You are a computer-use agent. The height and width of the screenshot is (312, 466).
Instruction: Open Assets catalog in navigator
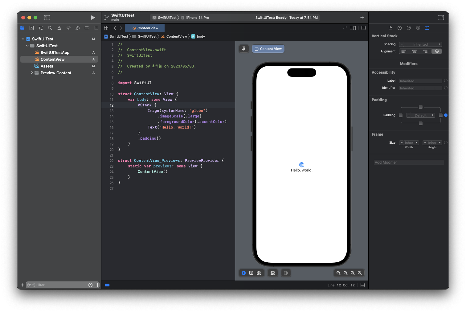click(59, 66)
